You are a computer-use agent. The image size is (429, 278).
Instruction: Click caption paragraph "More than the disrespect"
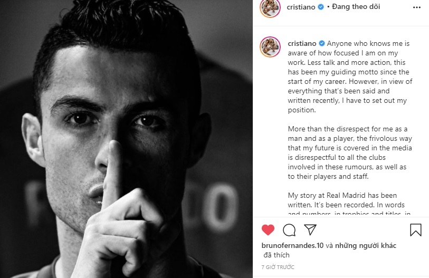[x=350, y=152]
